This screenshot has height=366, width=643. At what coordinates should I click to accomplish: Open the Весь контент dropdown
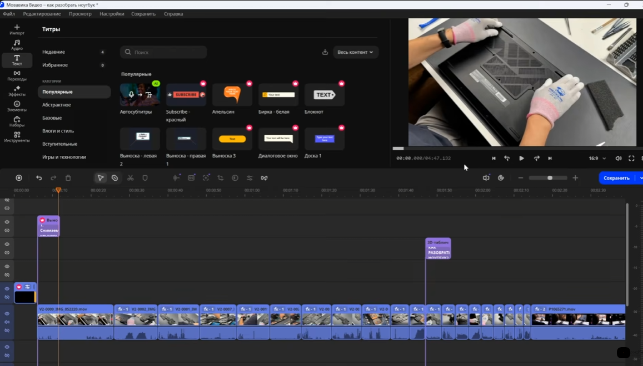coord(355,52)
